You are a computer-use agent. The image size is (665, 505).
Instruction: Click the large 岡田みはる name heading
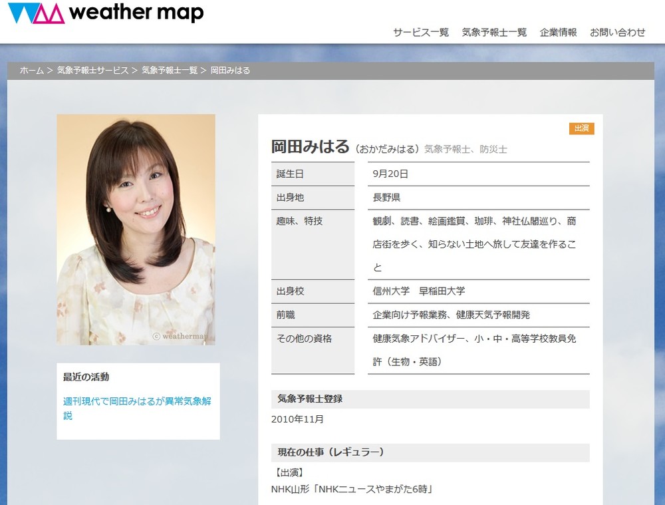point(310,147)
